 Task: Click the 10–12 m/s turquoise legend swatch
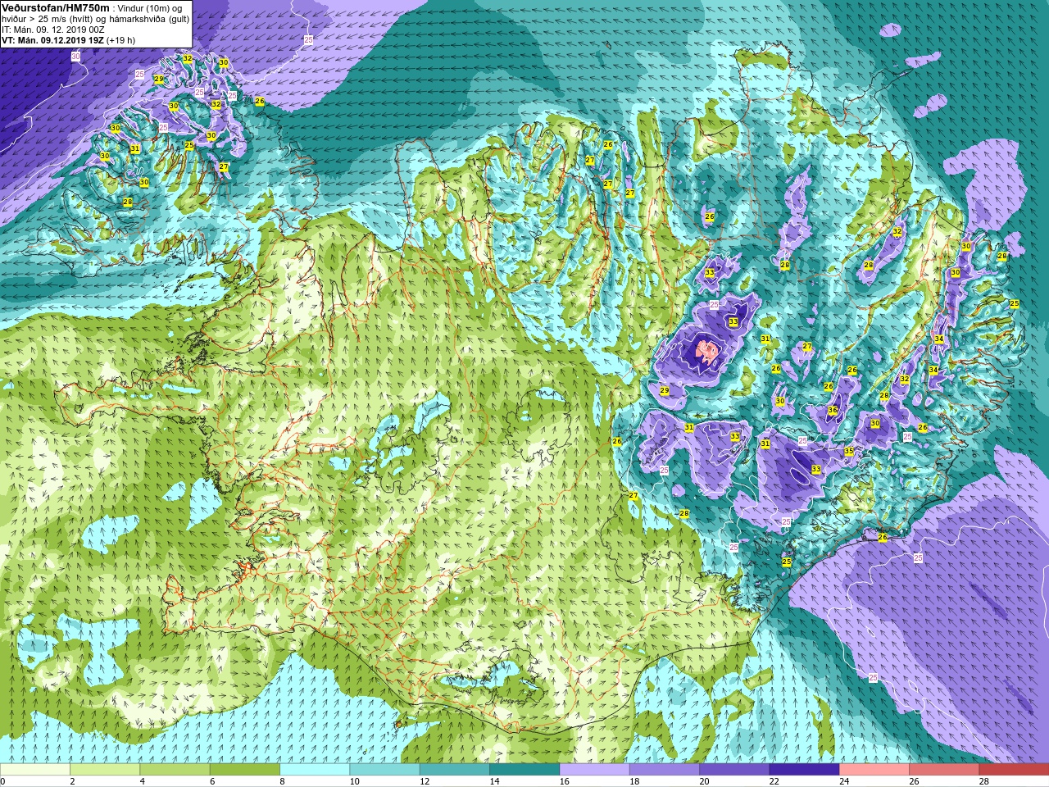(384, 770)
